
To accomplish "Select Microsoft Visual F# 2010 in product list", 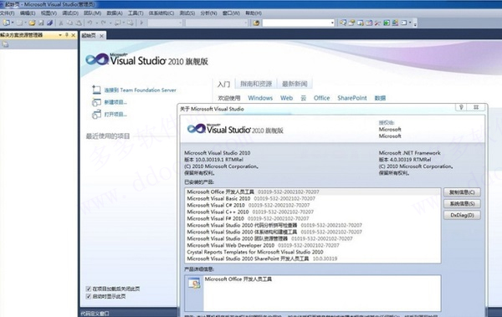I will (313, 218).
